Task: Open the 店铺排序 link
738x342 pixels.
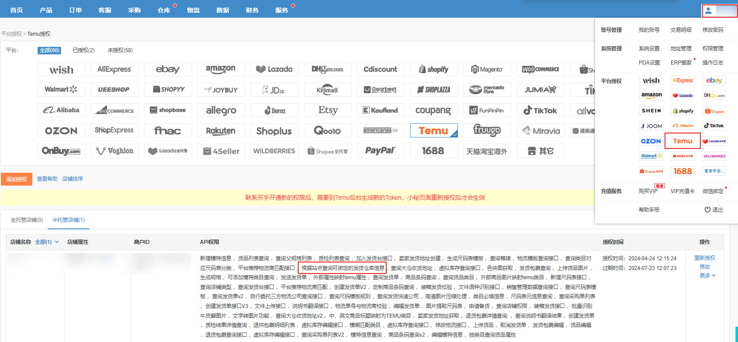Action: tap(73, 179)
